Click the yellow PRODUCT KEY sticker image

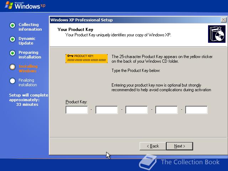(87, 58)
